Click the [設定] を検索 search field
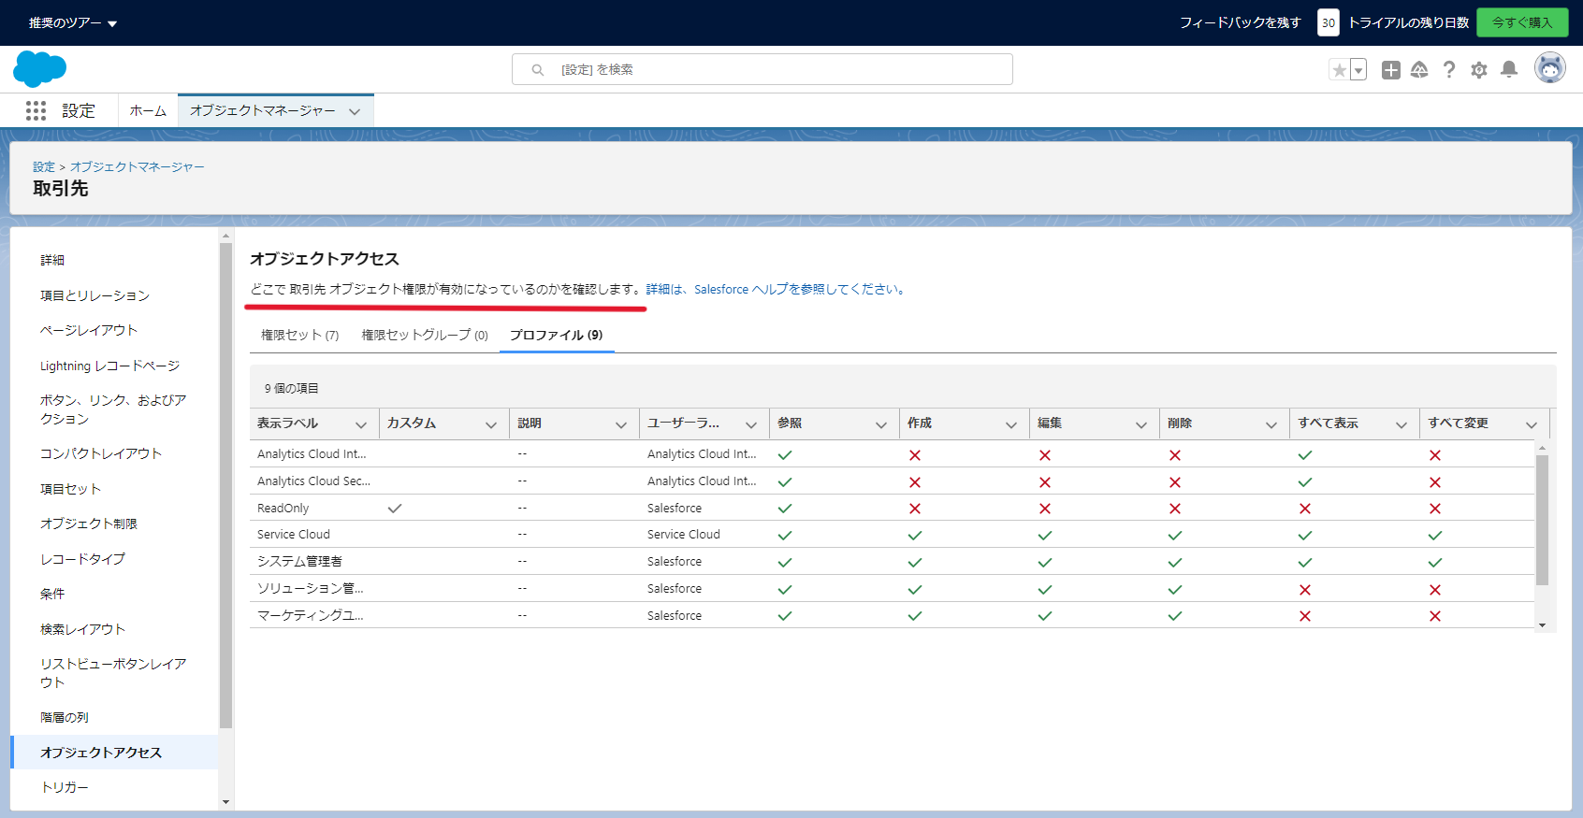 click(x=762, y=69)
